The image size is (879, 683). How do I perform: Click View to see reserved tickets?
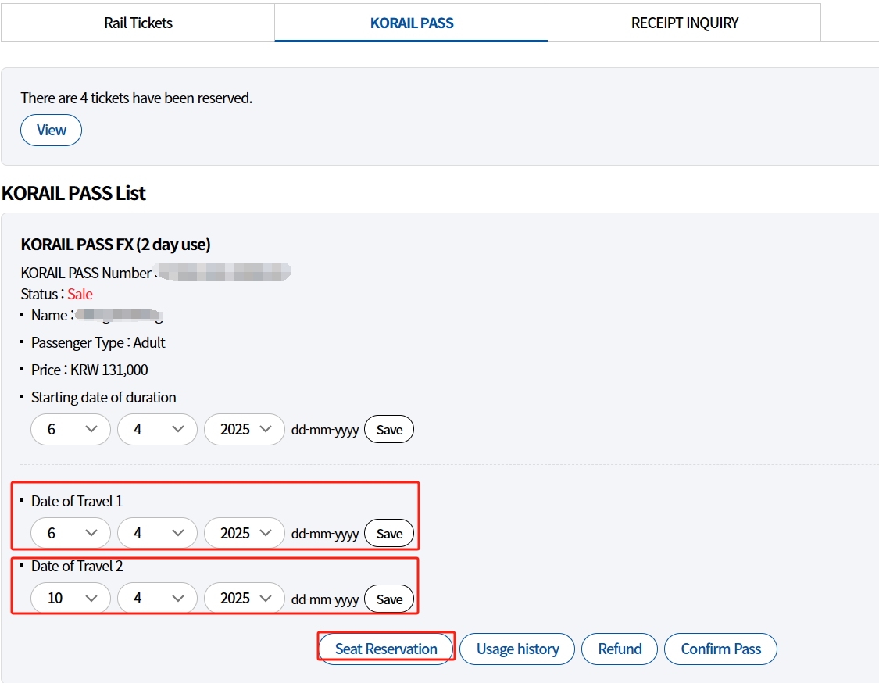point(51,130)
